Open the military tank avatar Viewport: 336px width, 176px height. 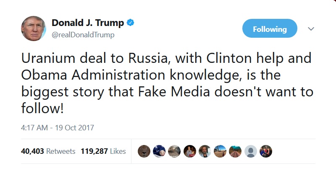coord(174,151)
